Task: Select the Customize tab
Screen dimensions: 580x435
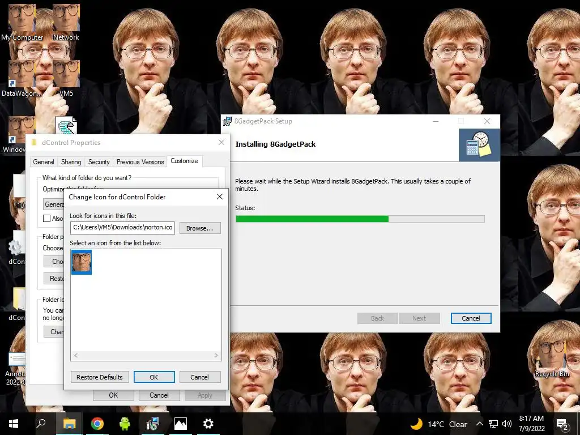Action: point(184,161)
